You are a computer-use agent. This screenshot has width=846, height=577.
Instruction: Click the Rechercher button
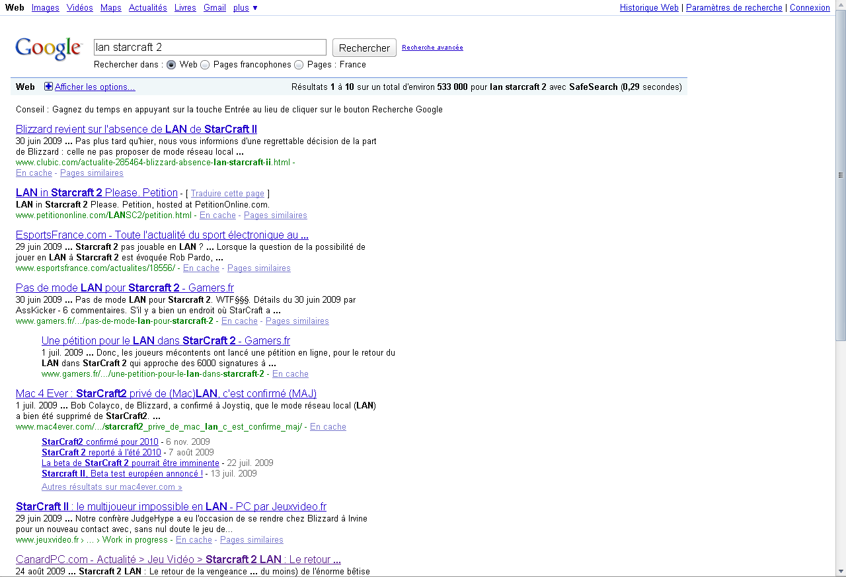(364, 48)
